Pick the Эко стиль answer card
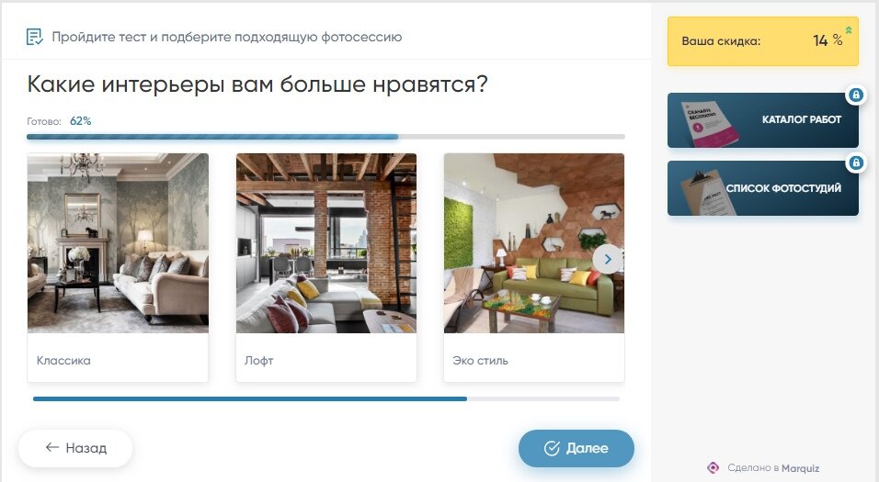 coord(534,267)
